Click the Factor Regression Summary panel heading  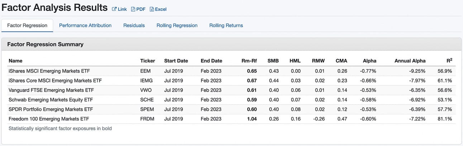[45, 44]
